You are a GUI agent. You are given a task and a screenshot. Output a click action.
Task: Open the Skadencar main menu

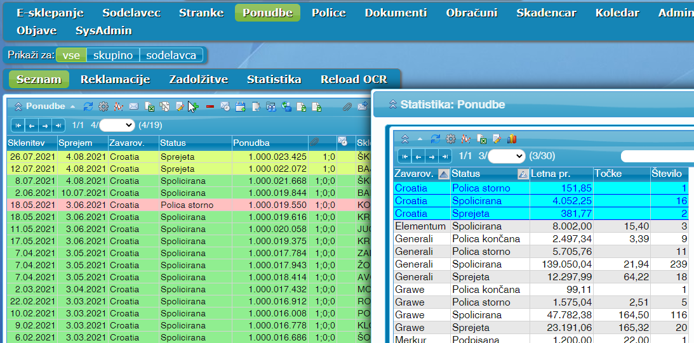coord(546,13)
